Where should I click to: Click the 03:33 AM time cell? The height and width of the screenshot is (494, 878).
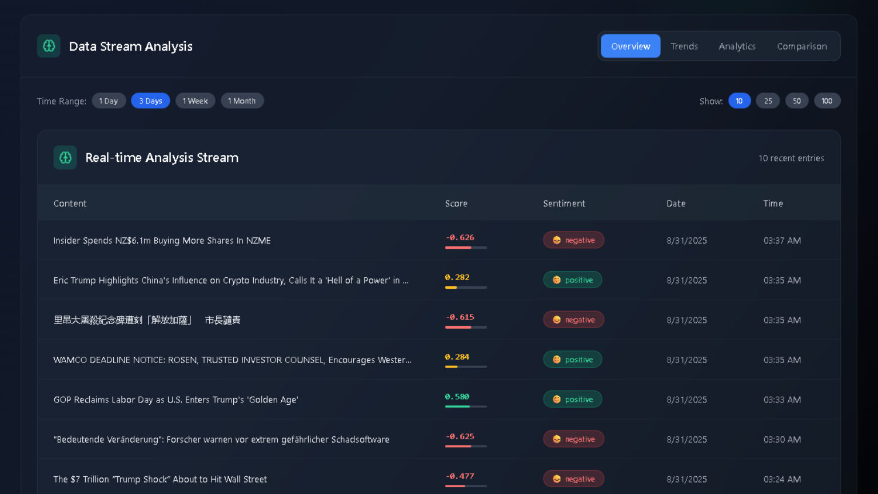[x=782, y=400]
